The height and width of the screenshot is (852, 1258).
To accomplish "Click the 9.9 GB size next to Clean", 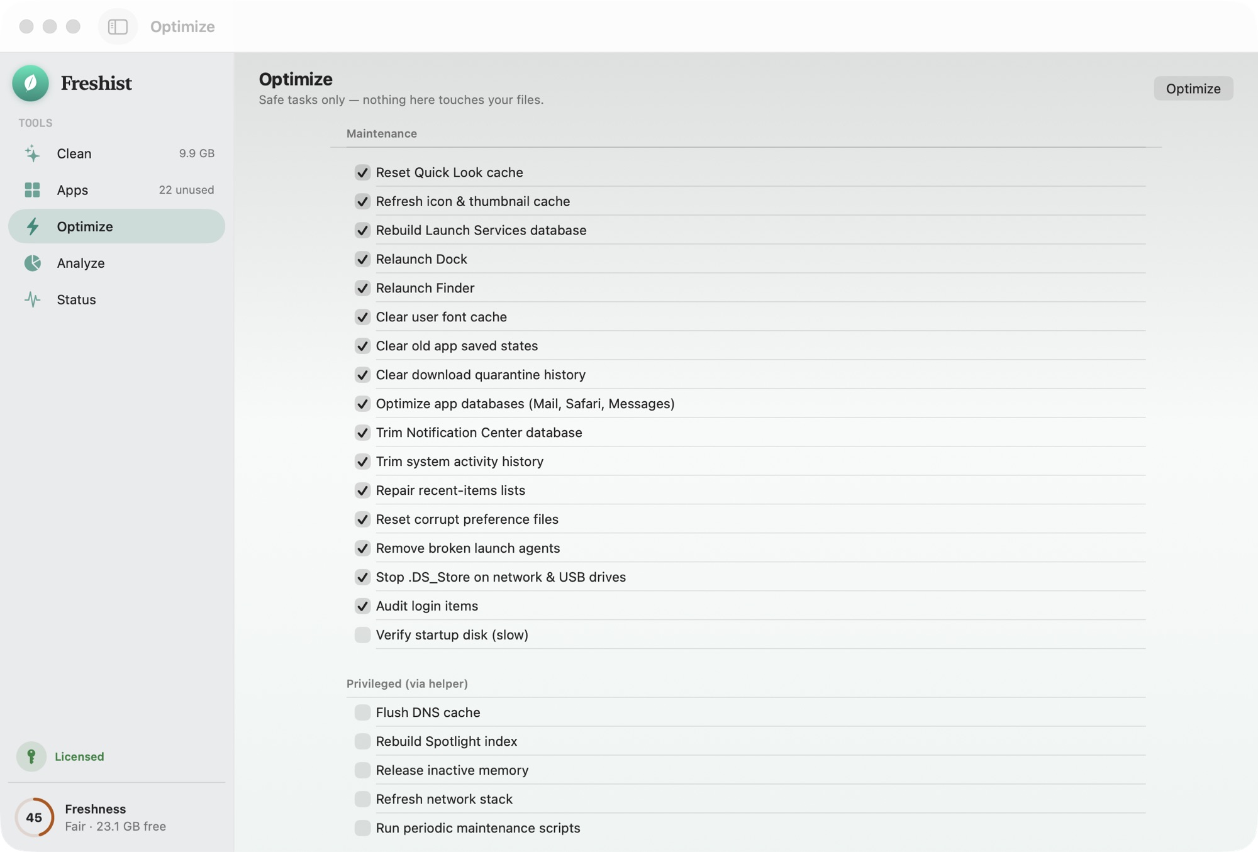I will 197,153.
